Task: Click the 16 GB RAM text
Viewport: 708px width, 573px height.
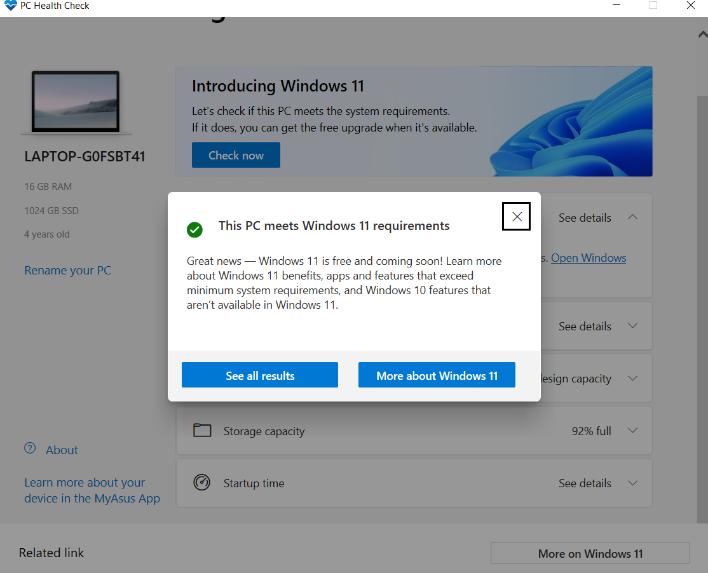Action: [x=48, y=186]
